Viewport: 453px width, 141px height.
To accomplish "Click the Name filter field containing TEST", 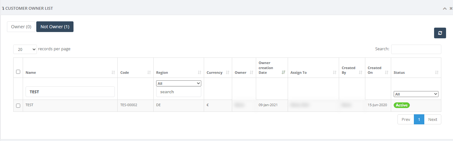I will [70, 92].
